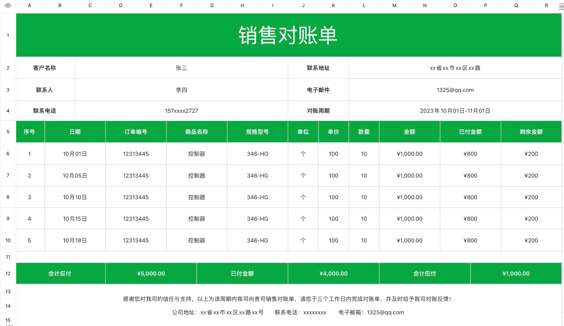Select ¥200 remaining cell in row 6

click(531, 154)
